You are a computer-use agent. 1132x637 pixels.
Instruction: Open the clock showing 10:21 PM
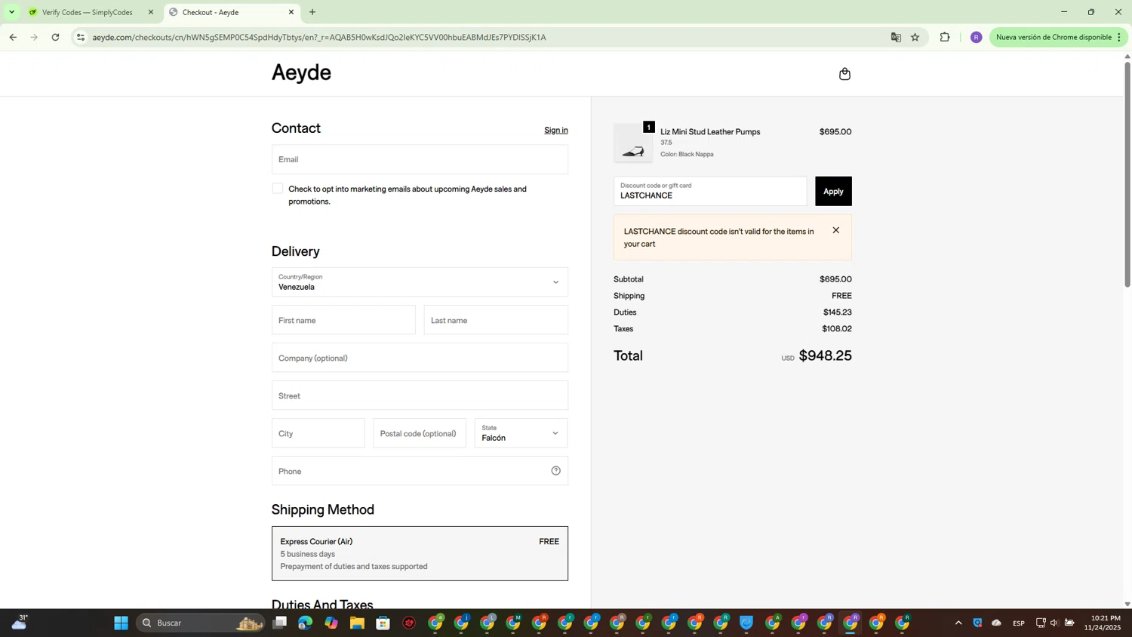pos(1103,623)
